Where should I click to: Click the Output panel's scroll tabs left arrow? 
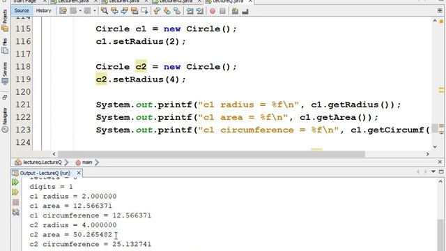coord(418,172)
